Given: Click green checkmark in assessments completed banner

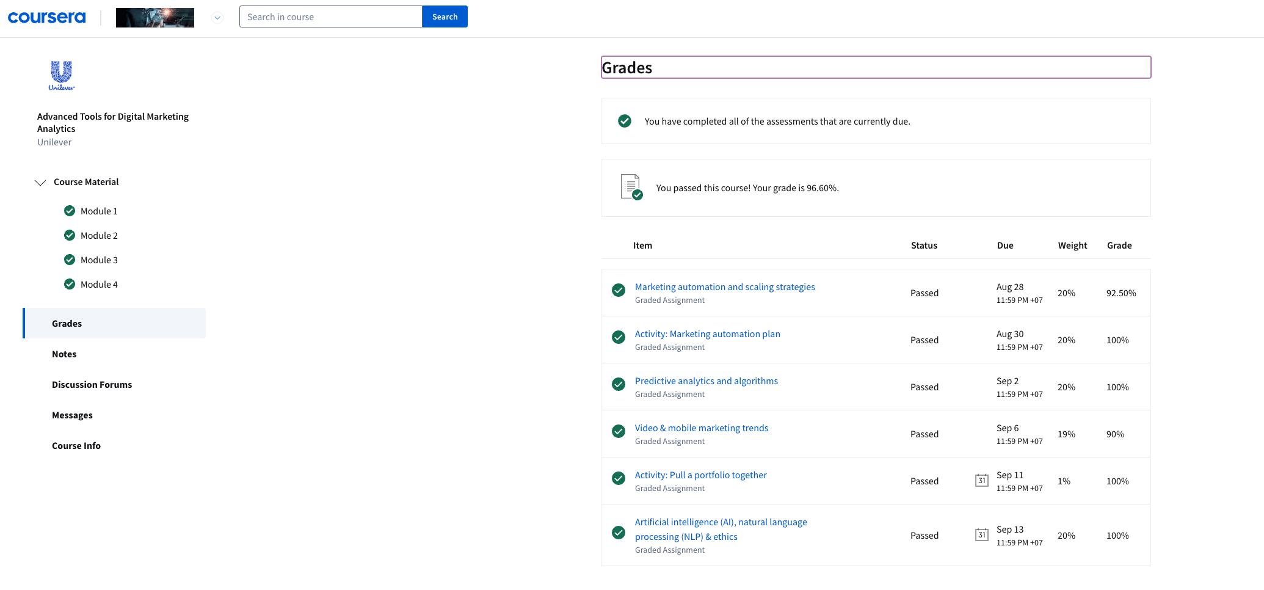Looking at the screenshot, I should tap(625, 121).
